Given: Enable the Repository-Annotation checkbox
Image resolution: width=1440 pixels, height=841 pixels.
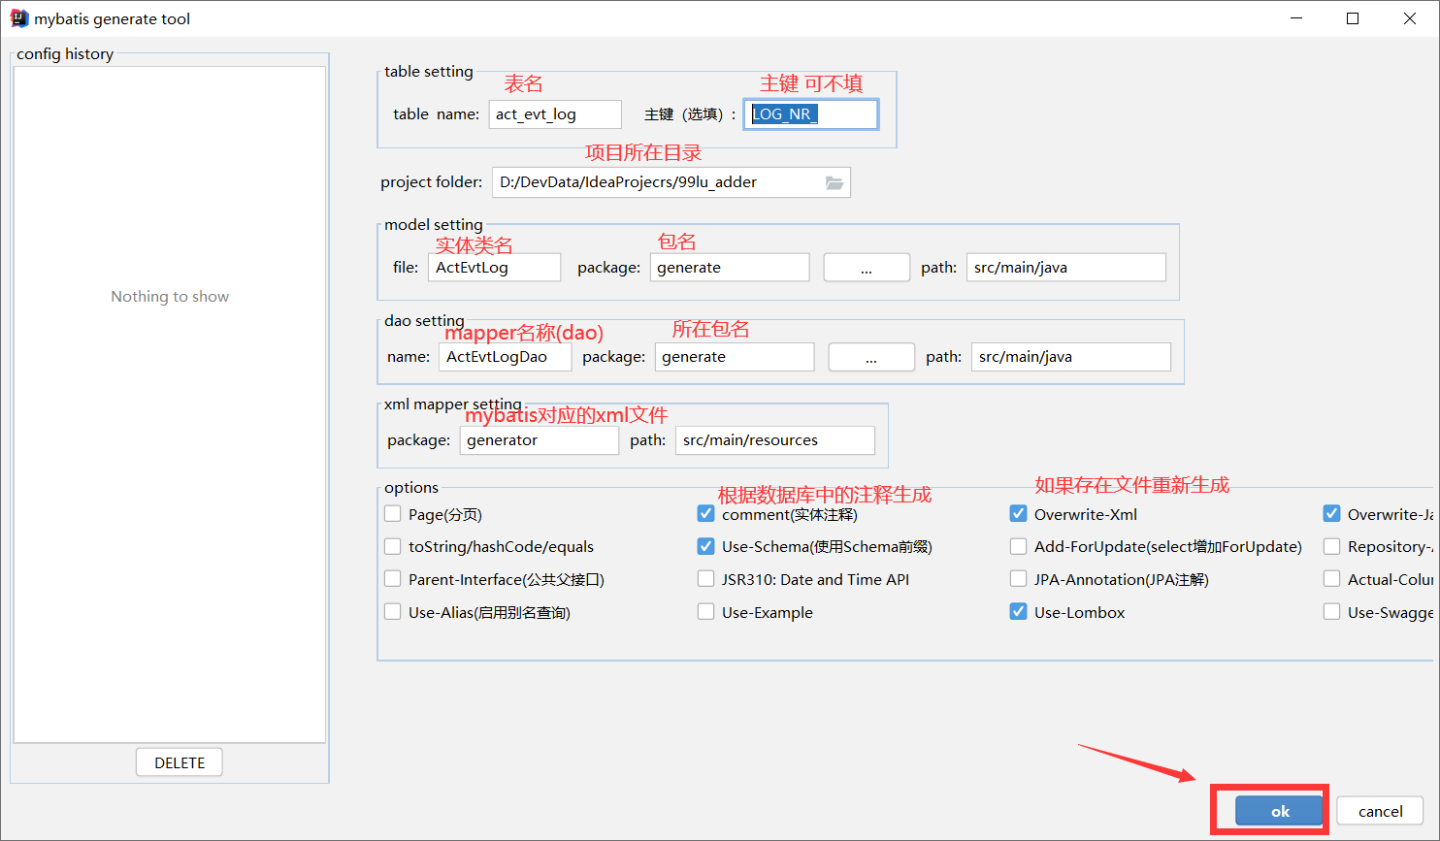Looking at the screenshot, I should 1332,546.
